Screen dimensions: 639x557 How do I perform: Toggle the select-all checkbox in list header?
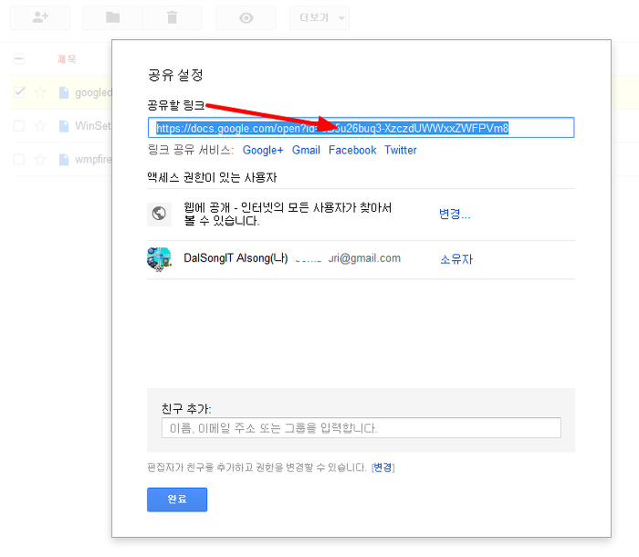coord(19,59)
